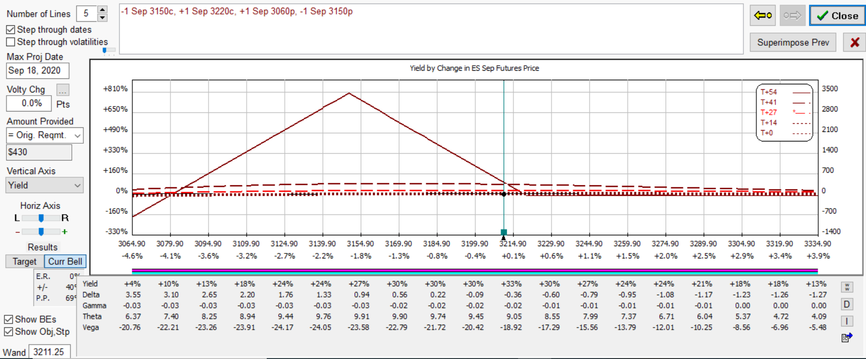Click the +810% vertical axis label
The image size is (866, 359).
[115, 89]
